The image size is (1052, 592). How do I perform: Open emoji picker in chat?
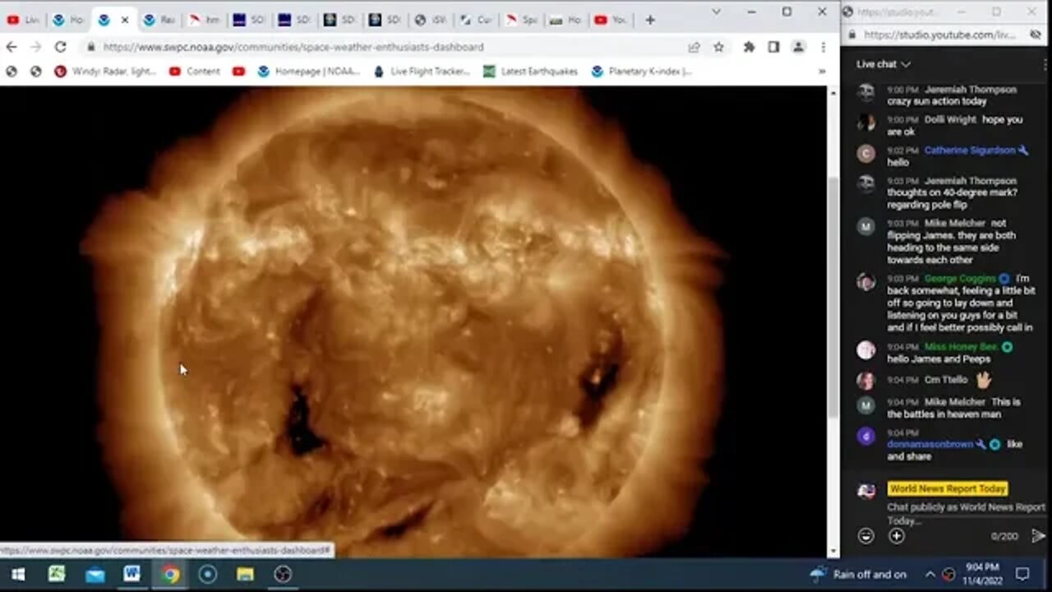[x=865, y=536]
